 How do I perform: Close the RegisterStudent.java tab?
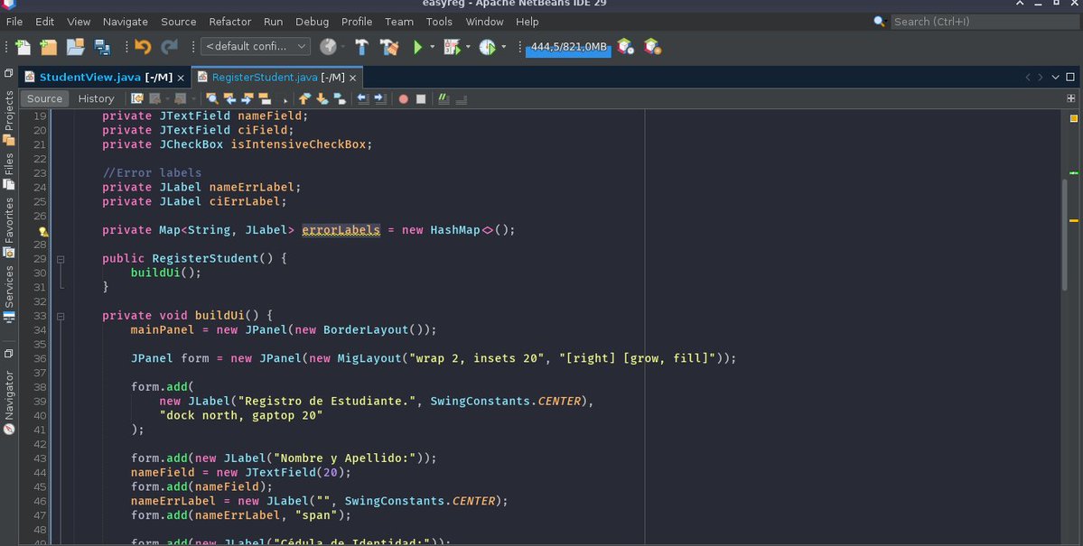[352, 78]
